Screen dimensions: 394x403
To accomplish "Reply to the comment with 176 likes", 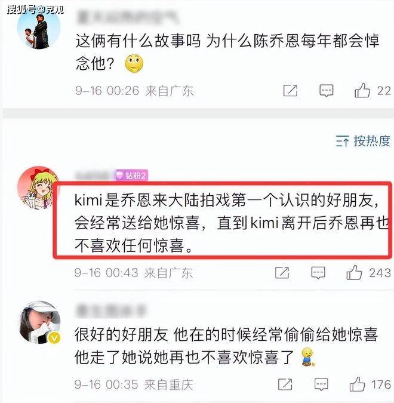I will 321,384.
